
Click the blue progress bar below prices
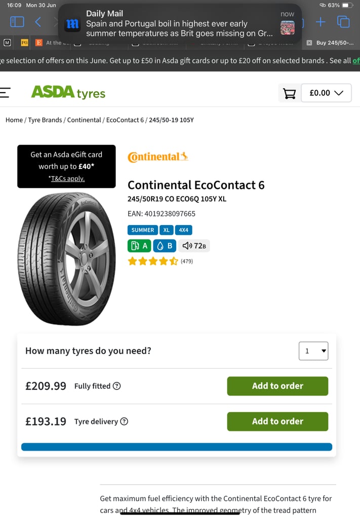coord(176,447)
